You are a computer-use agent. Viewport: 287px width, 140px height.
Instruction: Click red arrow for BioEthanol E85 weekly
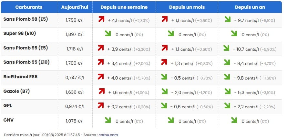101,77
